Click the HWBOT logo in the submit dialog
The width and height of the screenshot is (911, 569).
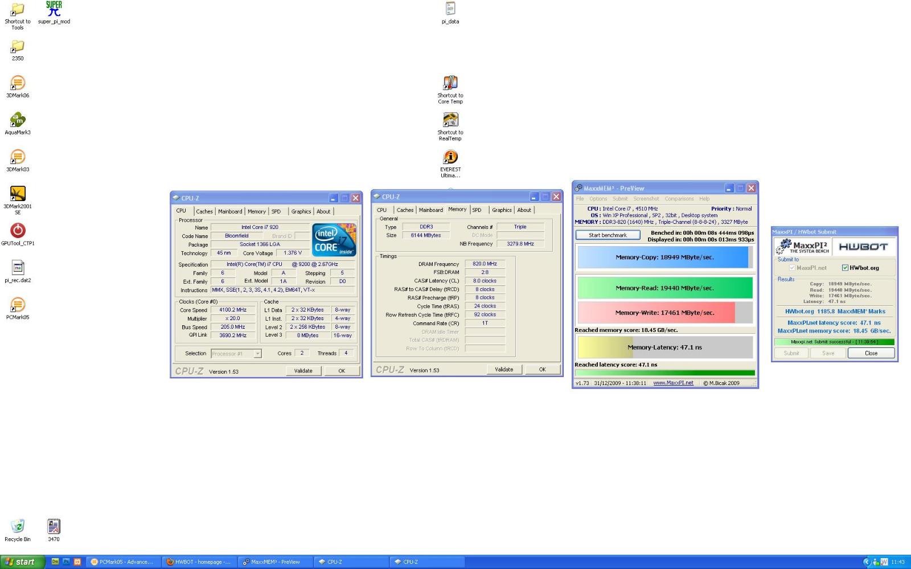pyautogui.click(x=863, y=247)
